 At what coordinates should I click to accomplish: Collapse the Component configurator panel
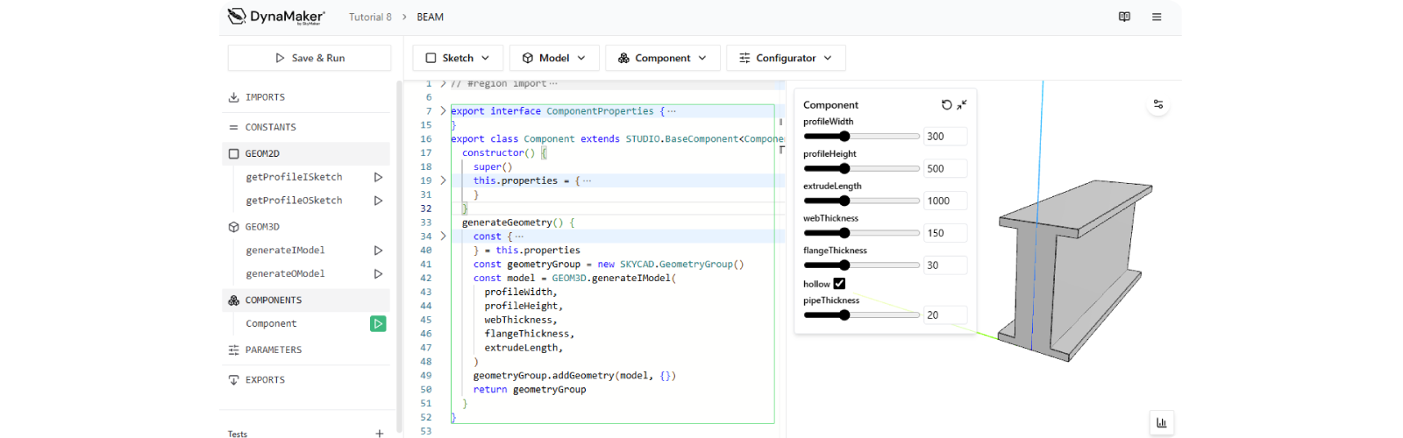tap(962, 105)
